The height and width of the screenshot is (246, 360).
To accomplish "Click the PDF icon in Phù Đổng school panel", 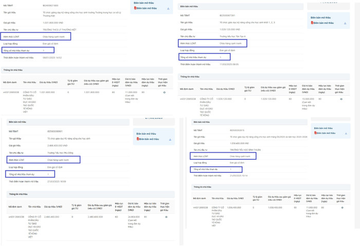I will click(137, 139).
